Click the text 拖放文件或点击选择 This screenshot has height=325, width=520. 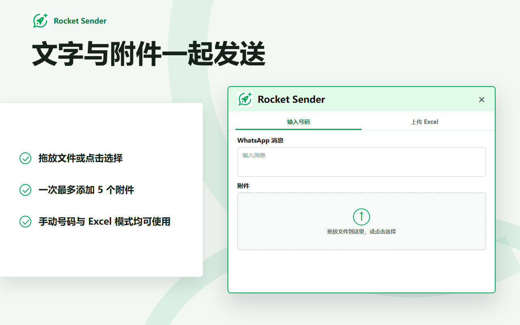(x=80, y=158)
